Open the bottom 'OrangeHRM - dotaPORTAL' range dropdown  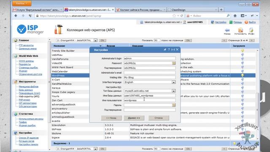point(77,149)
